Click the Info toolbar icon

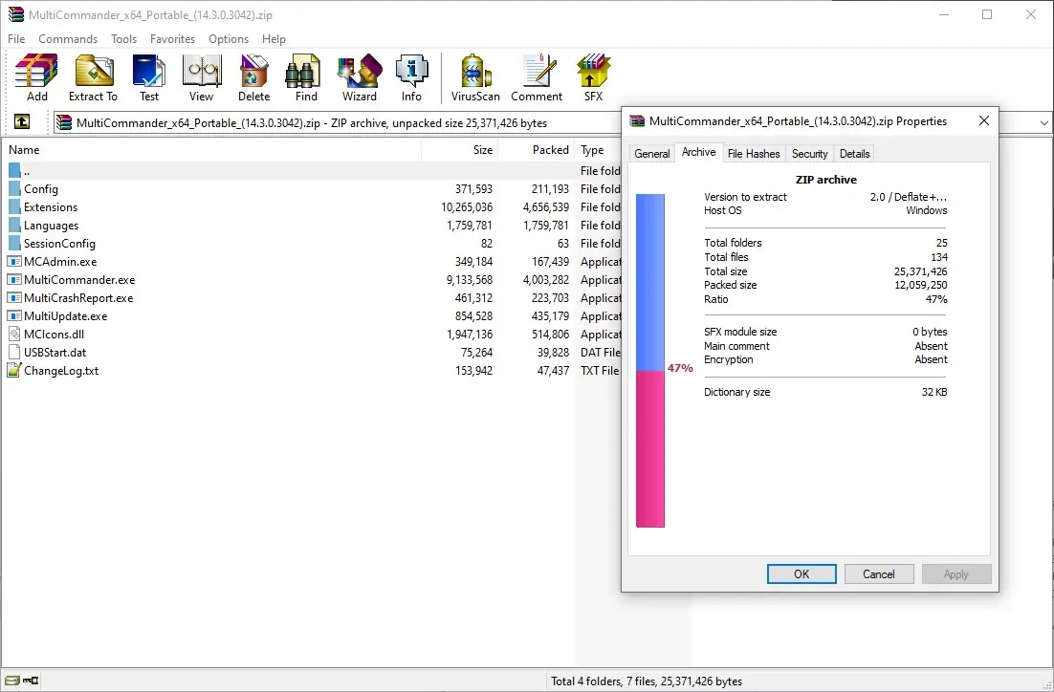pos(411,76)
